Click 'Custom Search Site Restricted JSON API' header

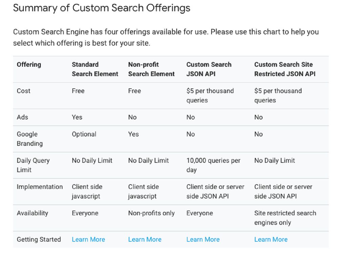(x=285, y=69)
